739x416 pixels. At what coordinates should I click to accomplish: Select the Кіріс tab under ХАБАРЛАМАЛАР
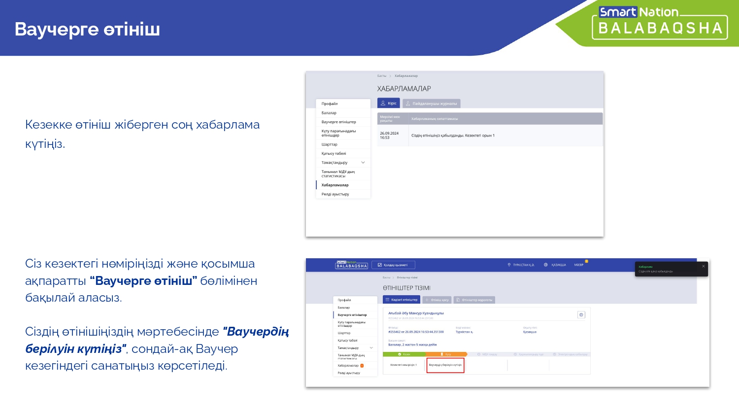point(388,104)
